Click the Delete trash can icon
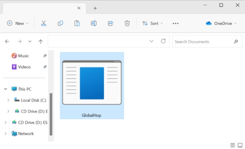 click(127, 23)
